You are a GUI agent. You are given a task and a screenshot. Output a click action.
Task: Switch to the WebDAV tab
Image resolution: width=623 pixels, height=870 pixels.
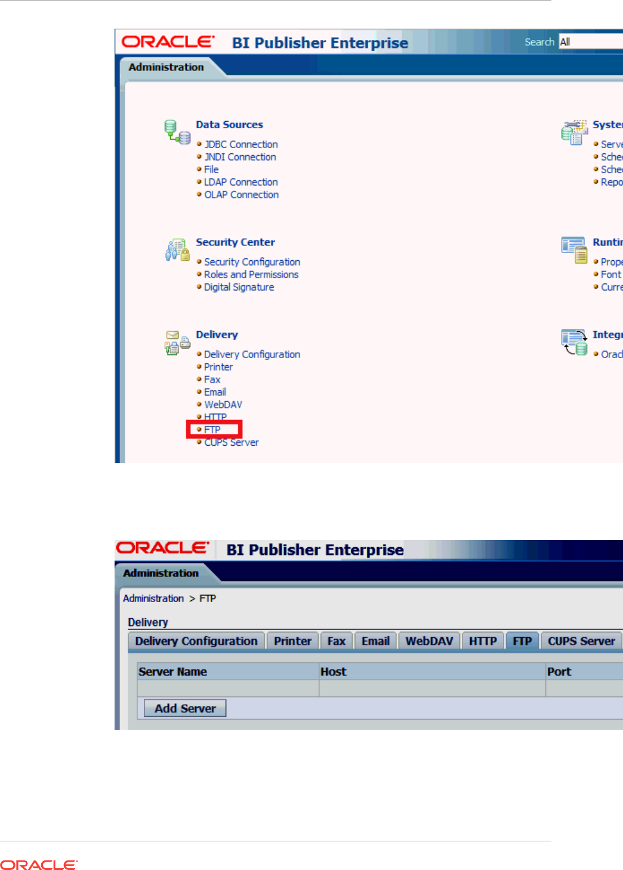pyautogui.click(x=430, y=641)
